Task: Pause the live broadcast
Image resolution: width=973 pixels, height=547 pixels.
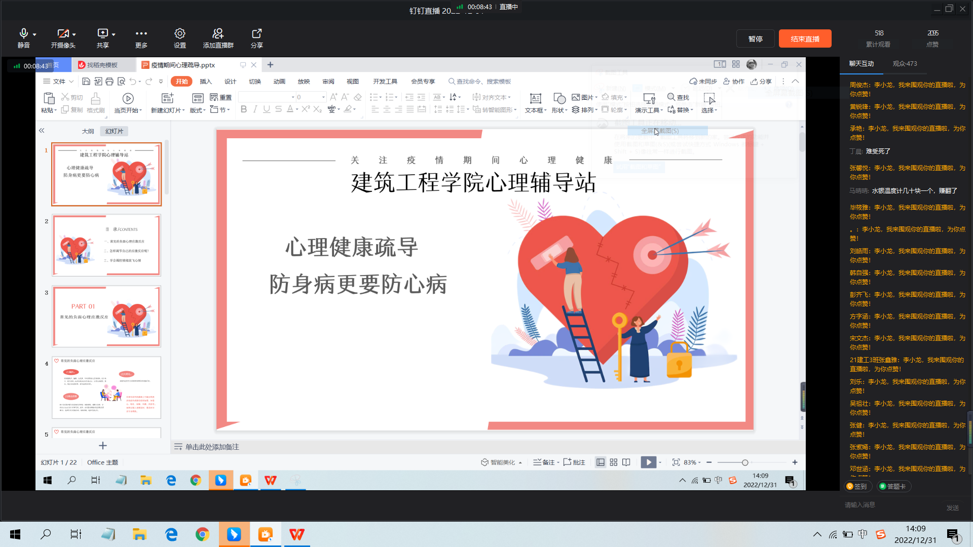Action: (755, 39)
